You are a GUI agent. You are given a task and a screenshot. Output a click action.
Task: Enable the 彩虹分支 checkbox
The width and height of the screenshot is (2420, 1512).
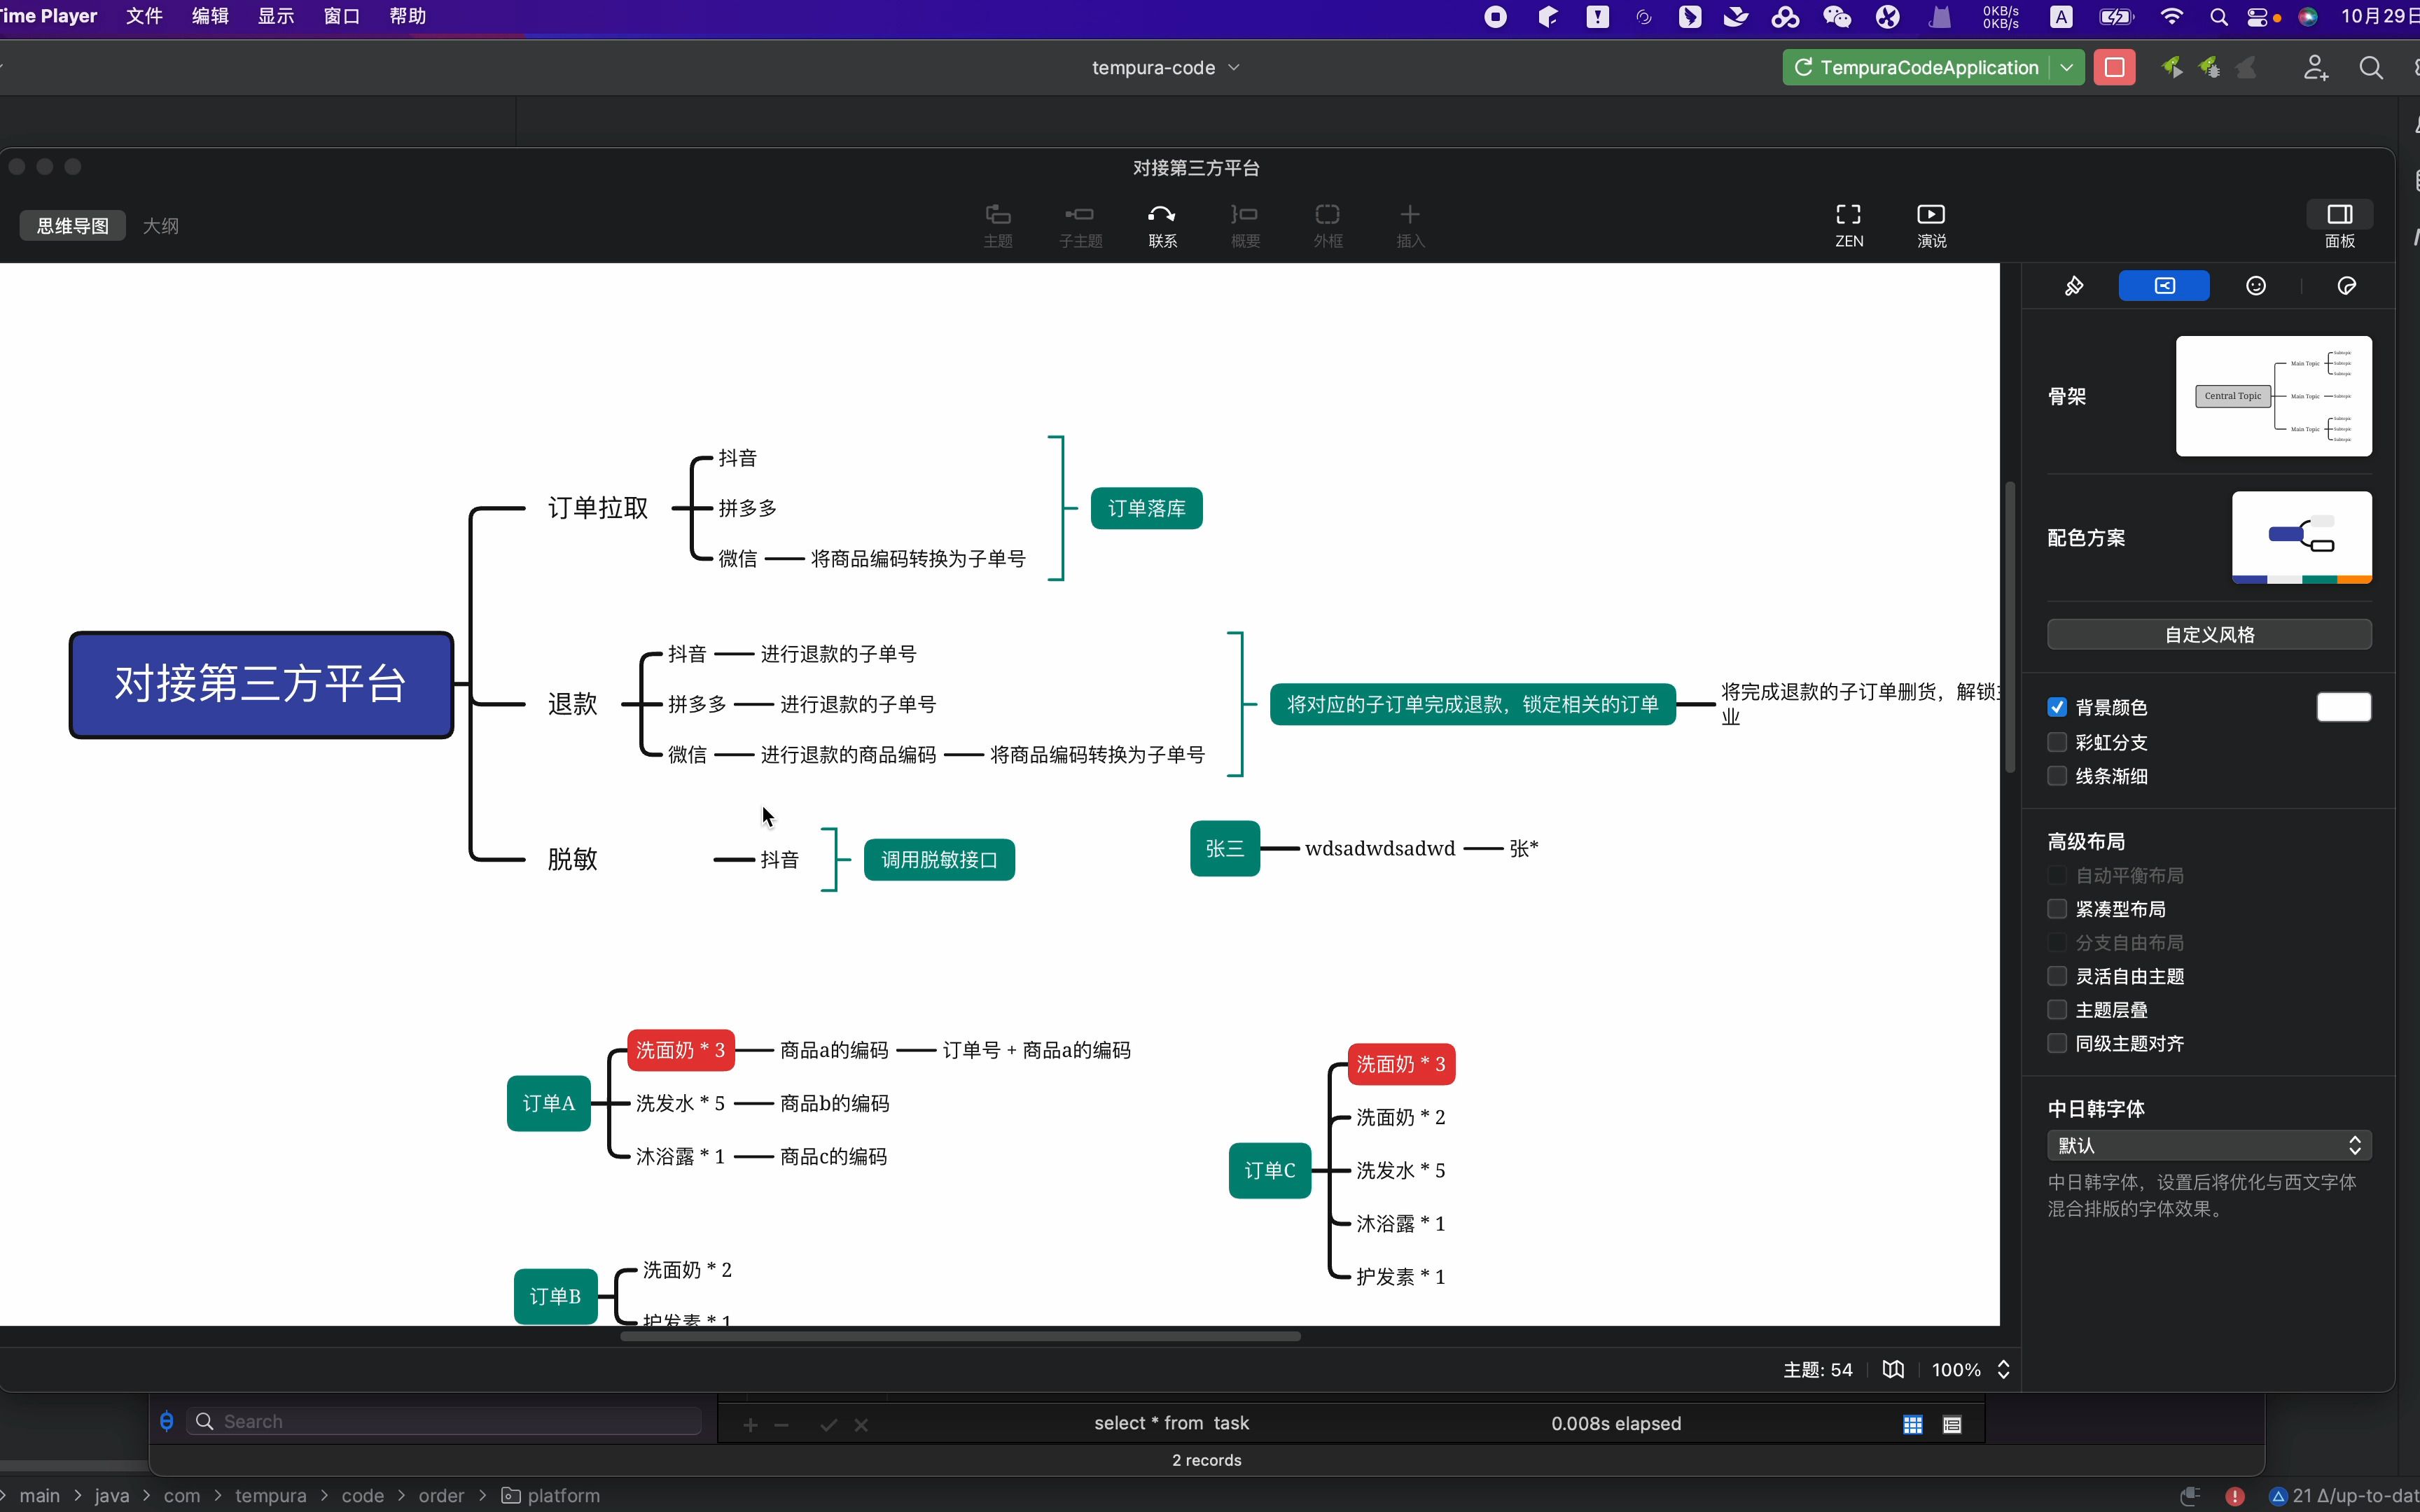(2057, 742)
